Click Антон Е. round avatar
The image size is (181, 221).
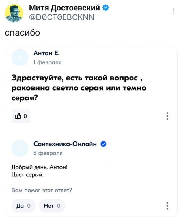click(x=20, y=58)
